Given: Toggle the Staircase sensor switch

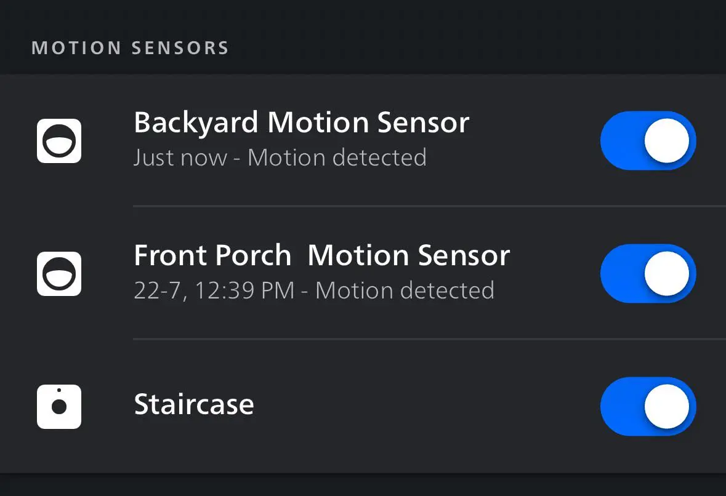Looking at the screenshot, I should [648, 406].
